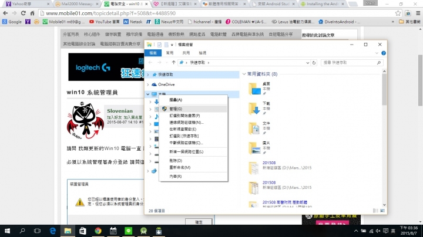Open the taskbar search magnifier
This screenshot has height=237, width=423.
click(x=22, y=231)
